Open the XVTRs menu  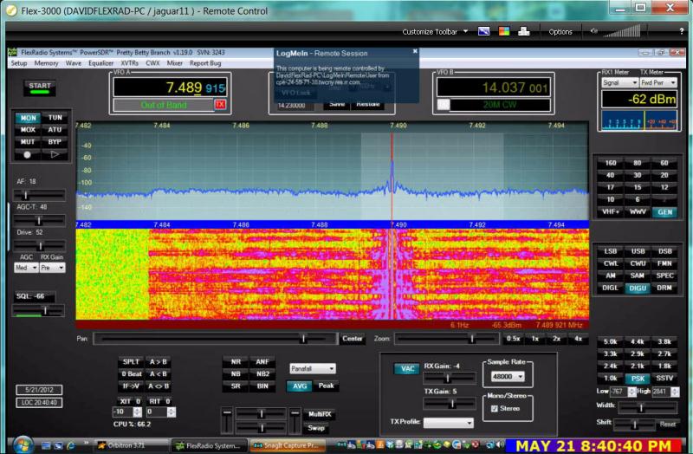(x=129, y=63)
